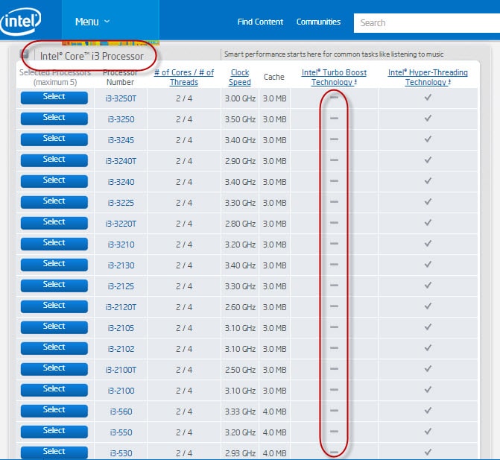Screen dimensions: 500x460
Task: Sort by the Clock Speed column header
Action: 240,78
